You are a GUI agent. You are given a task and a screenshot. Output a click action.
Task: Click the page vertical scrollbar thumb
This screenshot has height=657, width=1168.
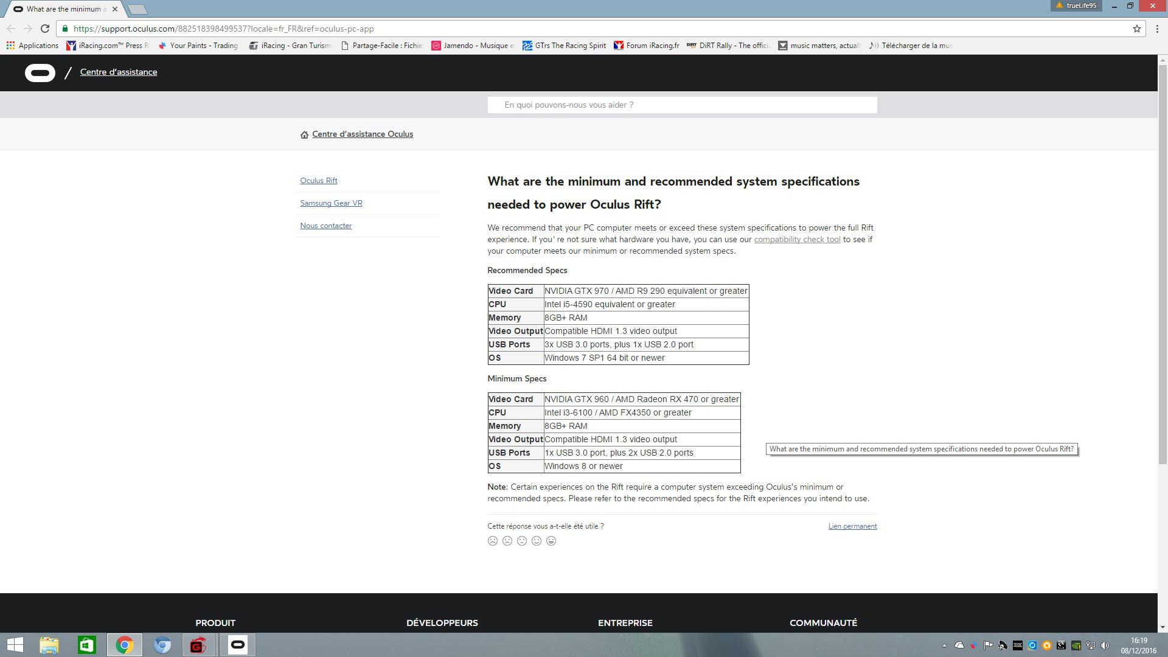tap(1163, 265)
